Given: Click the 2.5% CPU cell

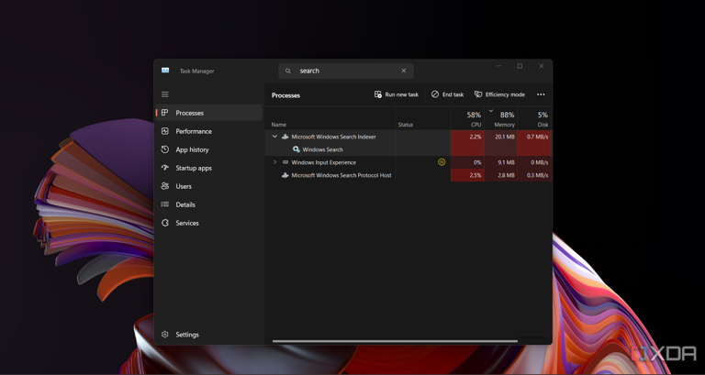Looking at the screenshot, I should coord(467,175).
